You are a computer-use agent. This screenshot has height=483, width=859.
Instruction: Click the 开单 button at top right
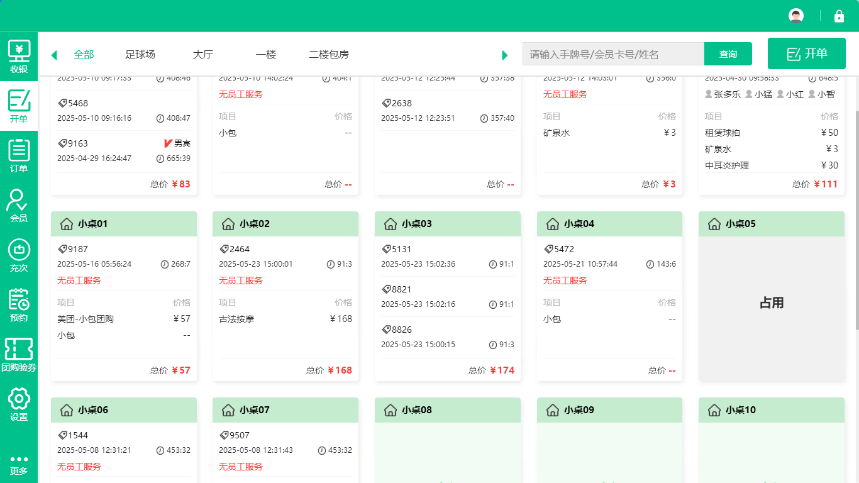(807, 53)
